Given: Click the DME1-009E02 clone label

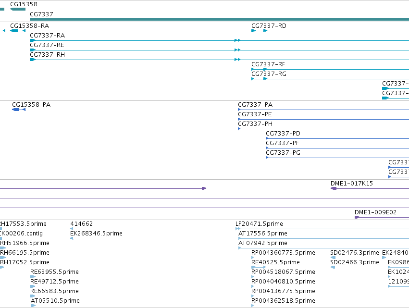Looking at the screenshot, I should pos(375,212).
